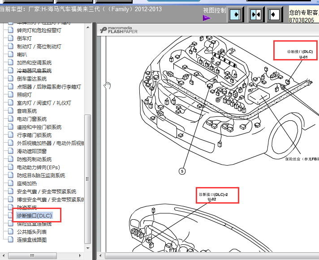
Task: Select the highlighted 诊断接口(DLC) item
Action: 34,216
